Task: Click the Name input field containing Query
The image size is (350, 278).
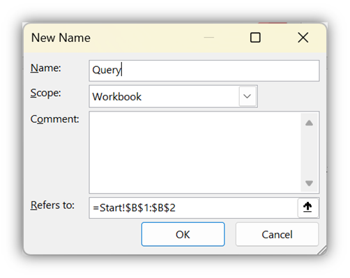Action: click(204, 70)
